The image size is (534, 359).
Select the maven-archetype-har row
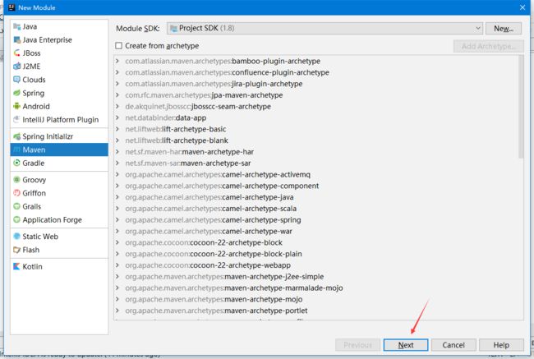click(x=316, y=152)
